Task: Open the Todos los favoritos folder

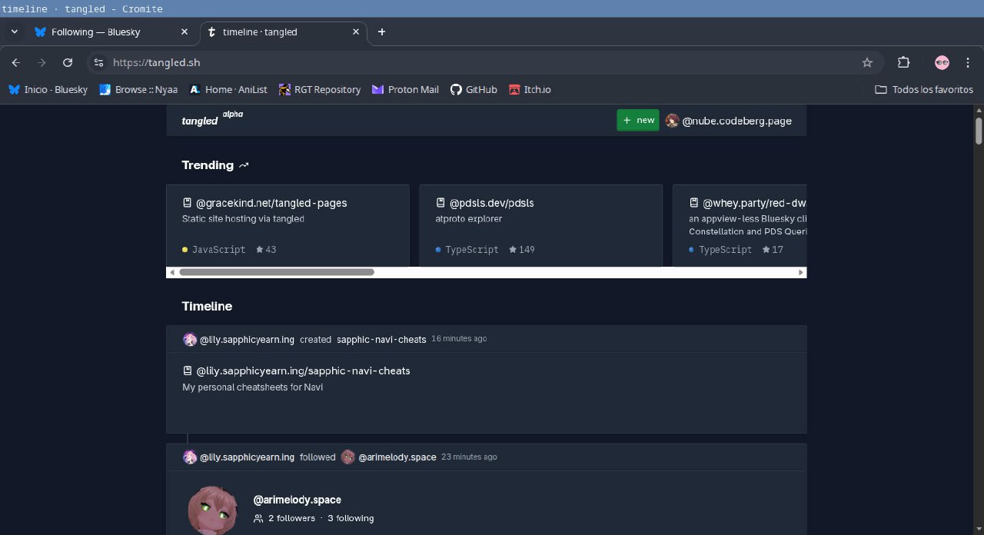Action: pyautogui.click(x=924, y=89)
